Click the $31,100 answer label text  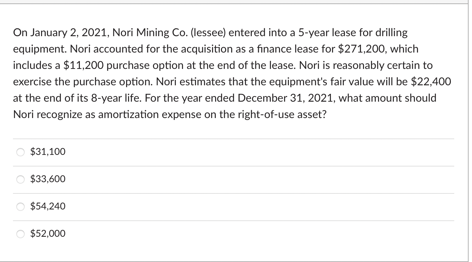coord(47,152)
